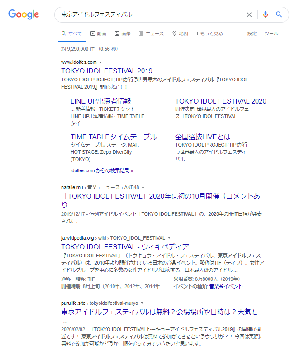
Task: Submit search with magnifier icon
Action: pyautogui.click(x=279, y=14)
